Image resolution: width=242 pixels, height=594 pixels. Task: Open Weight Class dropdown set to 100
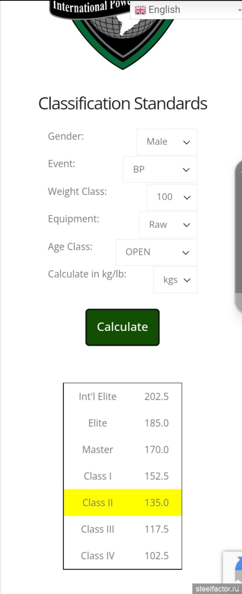coord(172,197)
